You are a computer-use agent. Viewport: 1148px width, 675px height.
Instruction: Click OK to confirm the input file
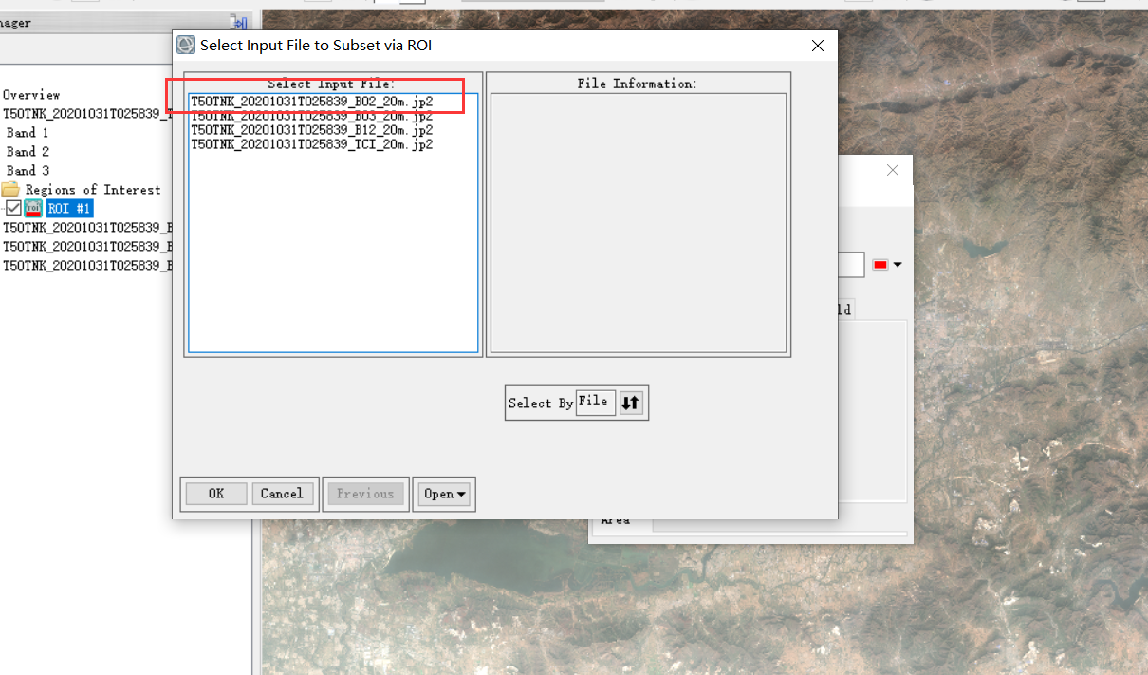(x=215, y=493)
